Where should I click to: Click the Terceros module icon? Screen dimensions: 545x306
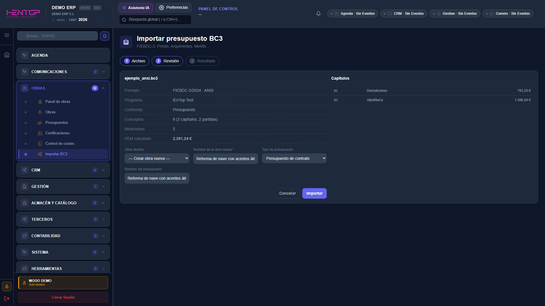[25, 219]
